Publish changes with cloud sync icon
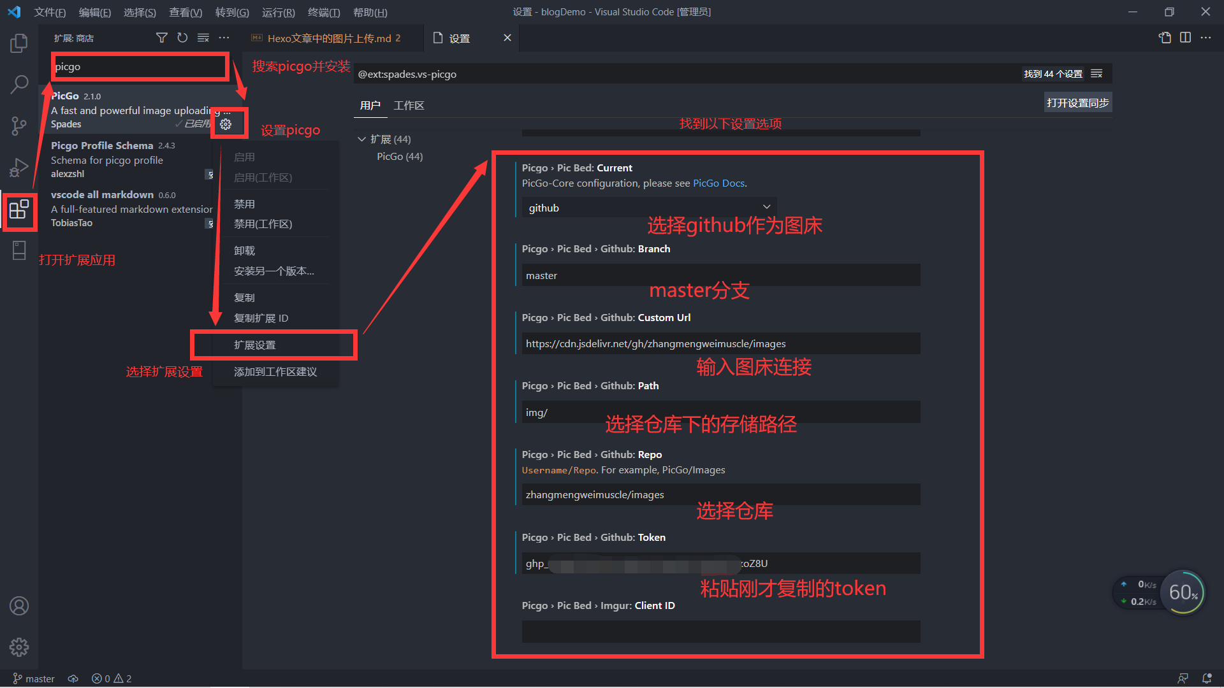The height and width of the screenshot is (688, 1224). point(73,679)
